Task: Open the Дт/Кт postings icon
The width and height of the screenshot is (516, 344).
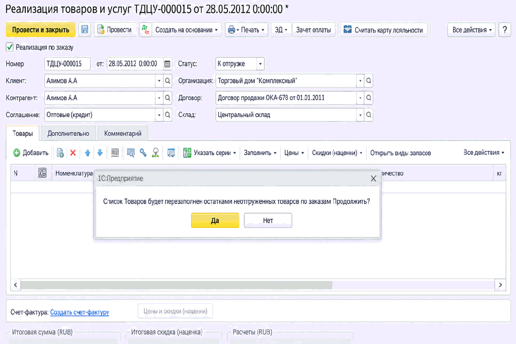Action: 145,30
